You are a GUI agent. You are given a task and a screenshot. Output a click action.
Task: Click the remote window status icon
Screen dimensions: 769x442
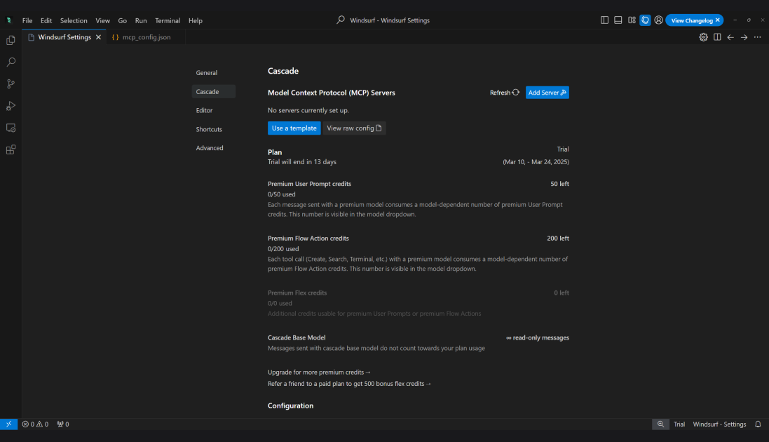click(9, 424)
